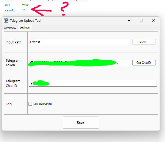Focus the Input Path text field
165x142 pixels.
(x=80, y=42)
